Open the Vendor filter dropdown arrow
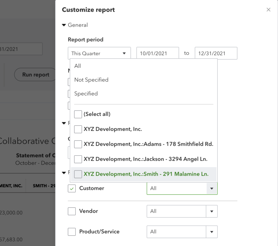The width and height of the screenshot is (278, 246). 212,211
